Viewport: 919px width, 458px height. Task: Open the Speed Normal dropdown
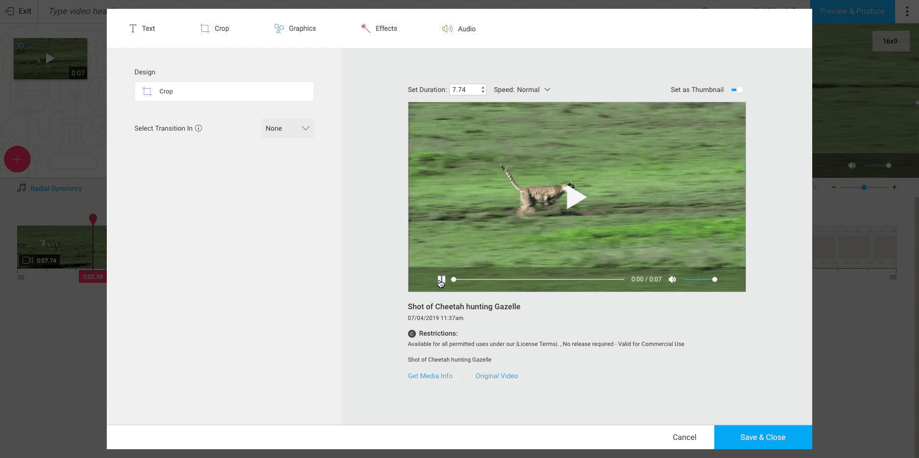click(522, 90)
